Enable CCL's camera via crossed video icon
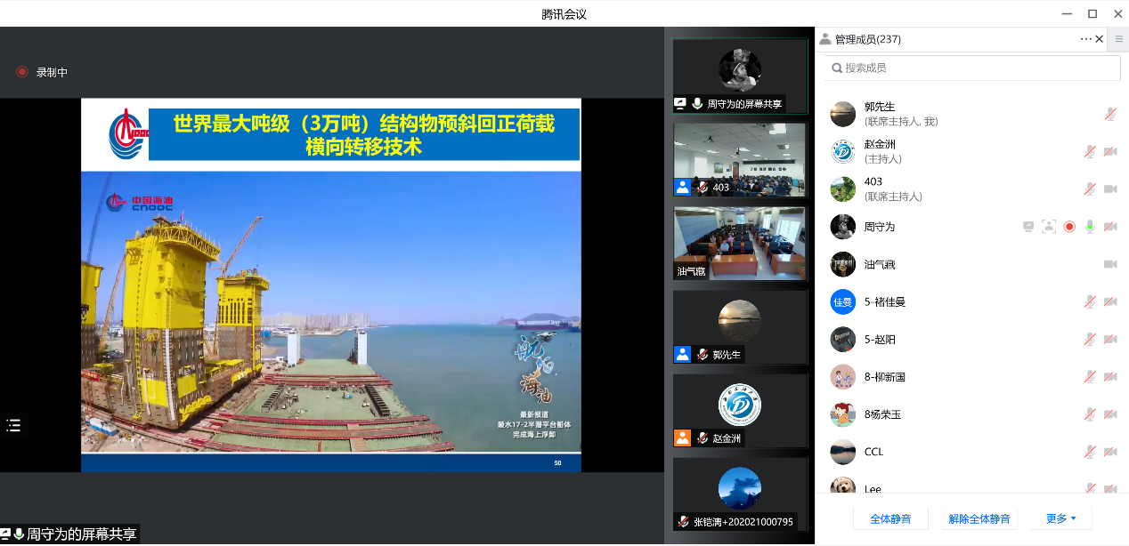This screenshot has width=1129, height=546. 1109,451
